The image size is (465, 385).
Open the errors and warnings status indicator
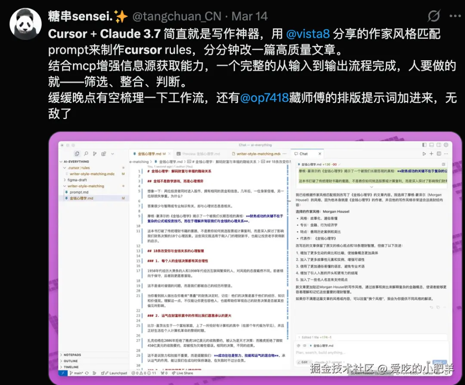[143, 373]
